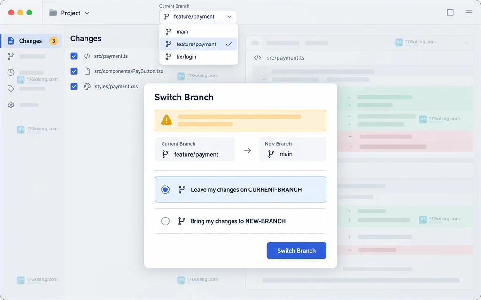Select src/payment.ts file name in Changes list
The width and height of the screenshot is (481, 300).
tap(111, 56)
